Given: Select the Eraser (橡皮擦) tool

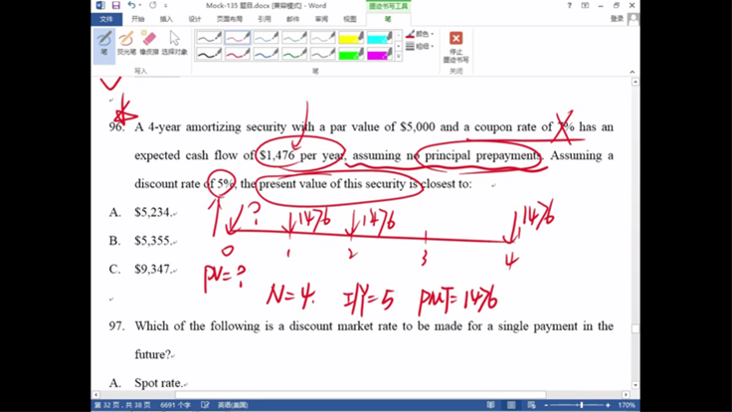Looking at the screenshot, I should pyautogui.click(x=149, y=43).
